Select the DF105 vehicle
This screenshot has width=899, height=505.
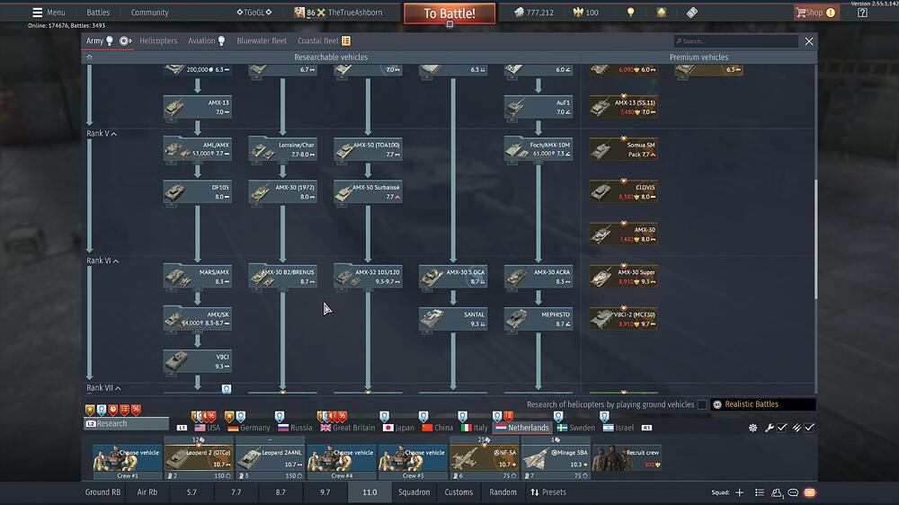[197, 192]
